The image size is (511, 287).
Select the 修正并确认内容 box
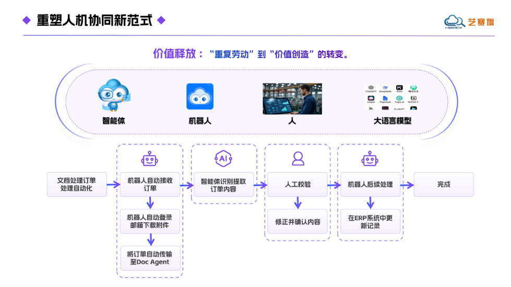click(298, 222)
